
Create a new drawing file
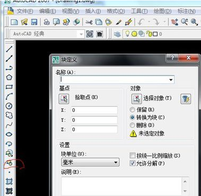(14, 22)
